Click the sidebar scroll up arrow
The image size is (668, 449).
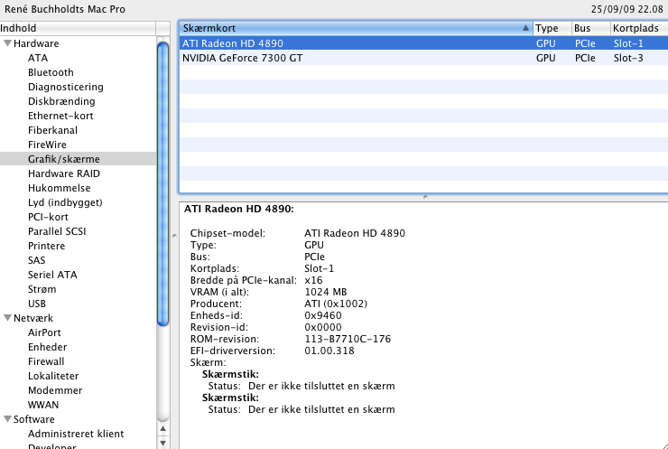click(x=162, y=428)
